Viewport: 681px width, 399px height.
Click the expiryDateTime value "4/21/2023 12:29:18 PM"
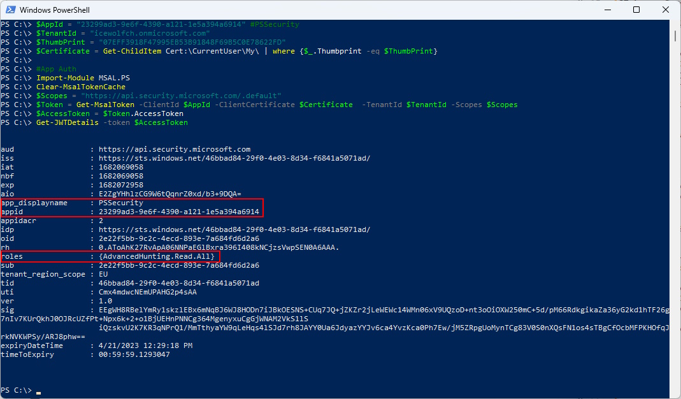coord(145,346)
